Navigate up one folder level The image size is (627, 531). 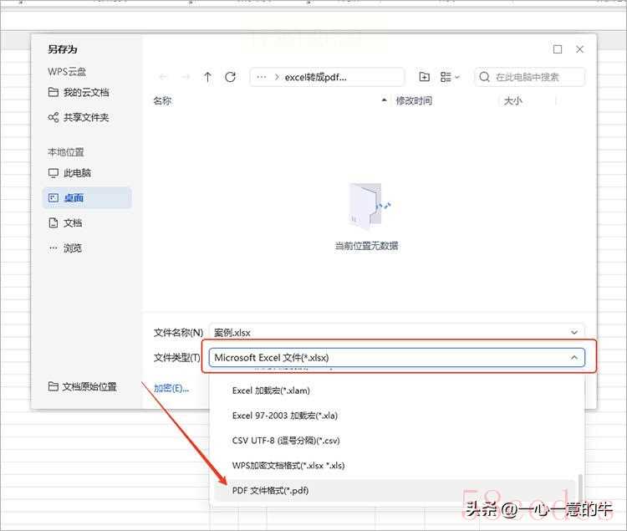click(207, 77)
